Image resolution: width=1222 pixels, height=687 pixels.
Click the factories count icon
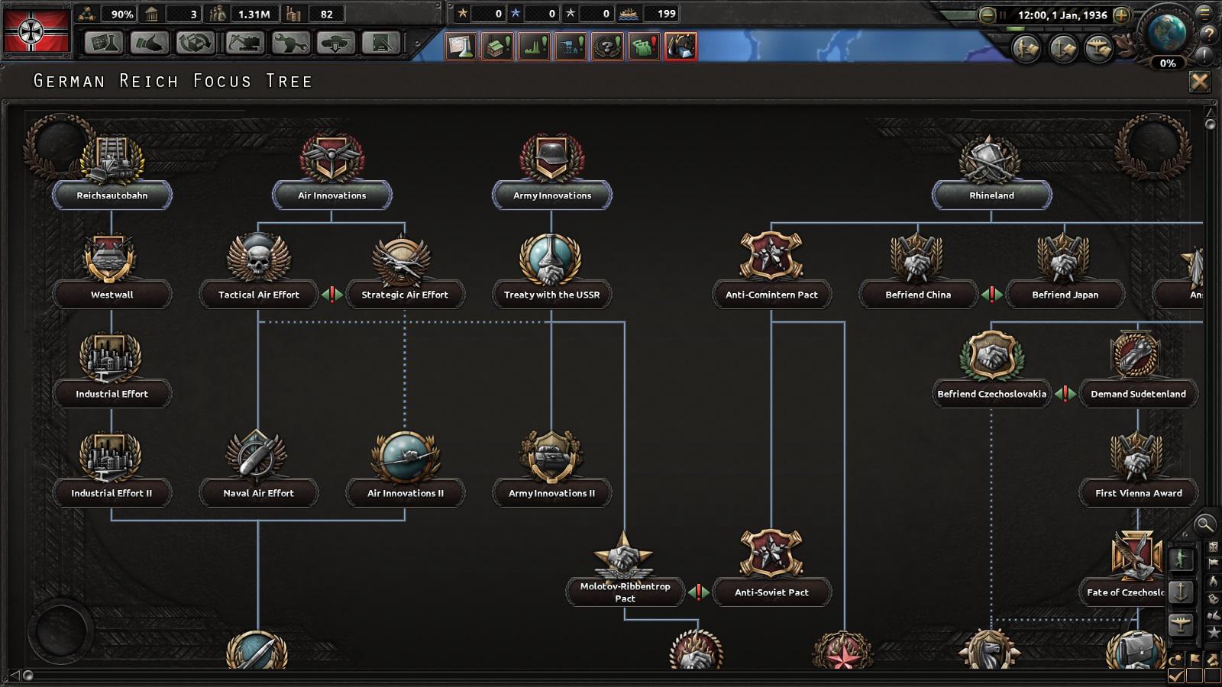(x=293, y=14)
